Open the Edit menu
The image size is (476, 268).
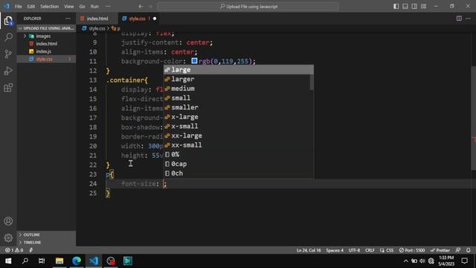(x=30, y=7)
